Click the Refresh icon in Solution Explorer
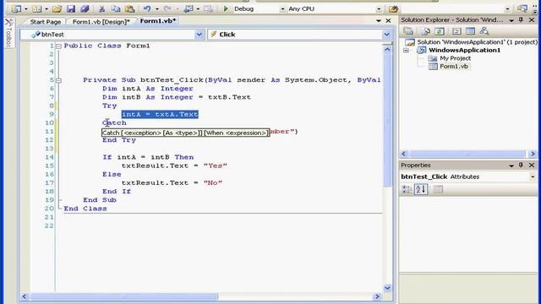The height and width of the screenshot is (304, 541). (x=440, y=31)
